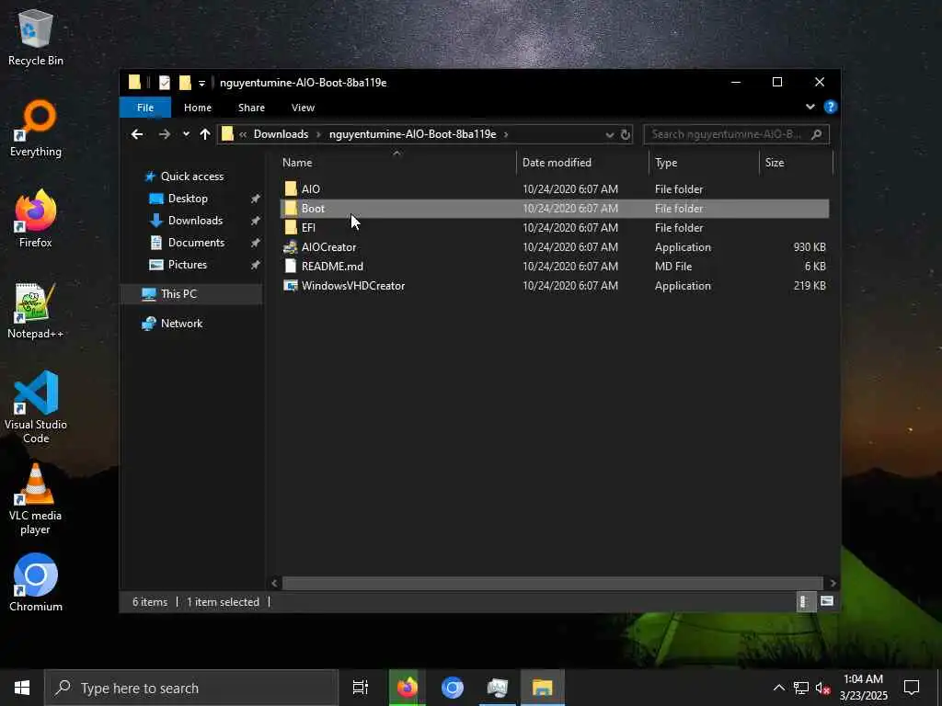Viewport: 942px width, 706px height.
Task: Open recent locations dropdown arrow
Action: (186, 134)
